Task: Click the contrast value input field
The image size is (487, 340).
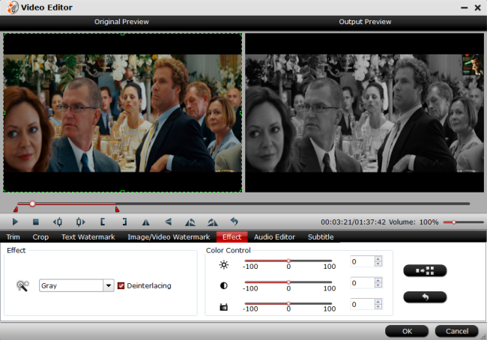Action: click(363, 283)
